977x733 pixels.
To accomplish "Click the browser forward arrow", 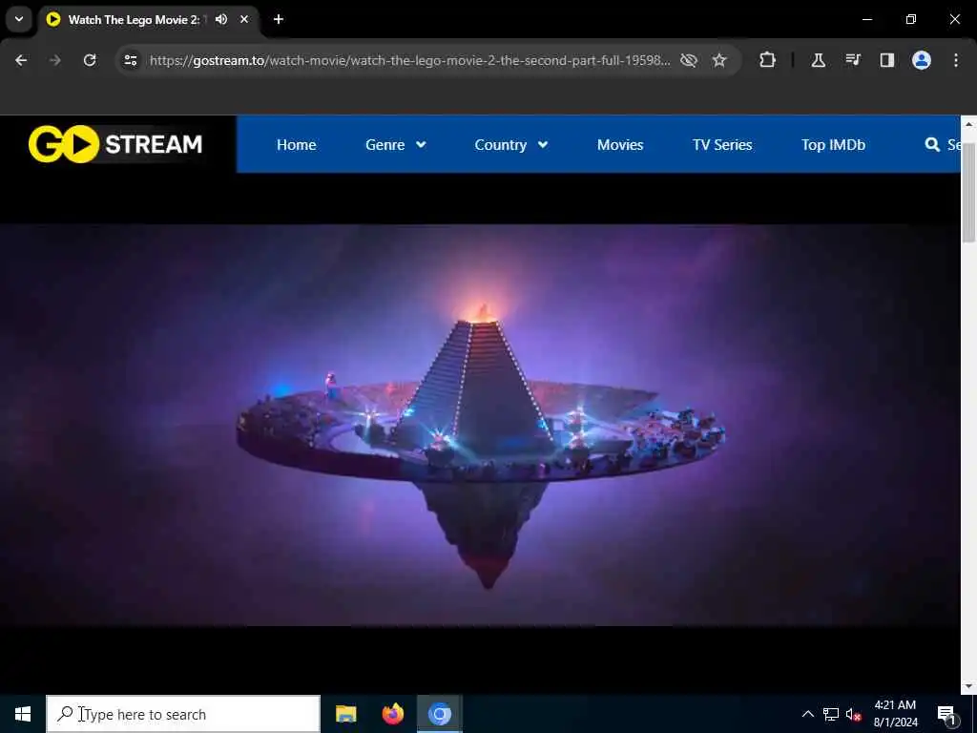I will click(x=55, y=60).
